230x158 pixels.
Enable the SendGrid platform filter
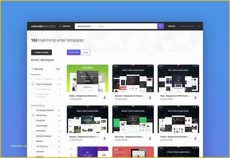pos(33,121)
